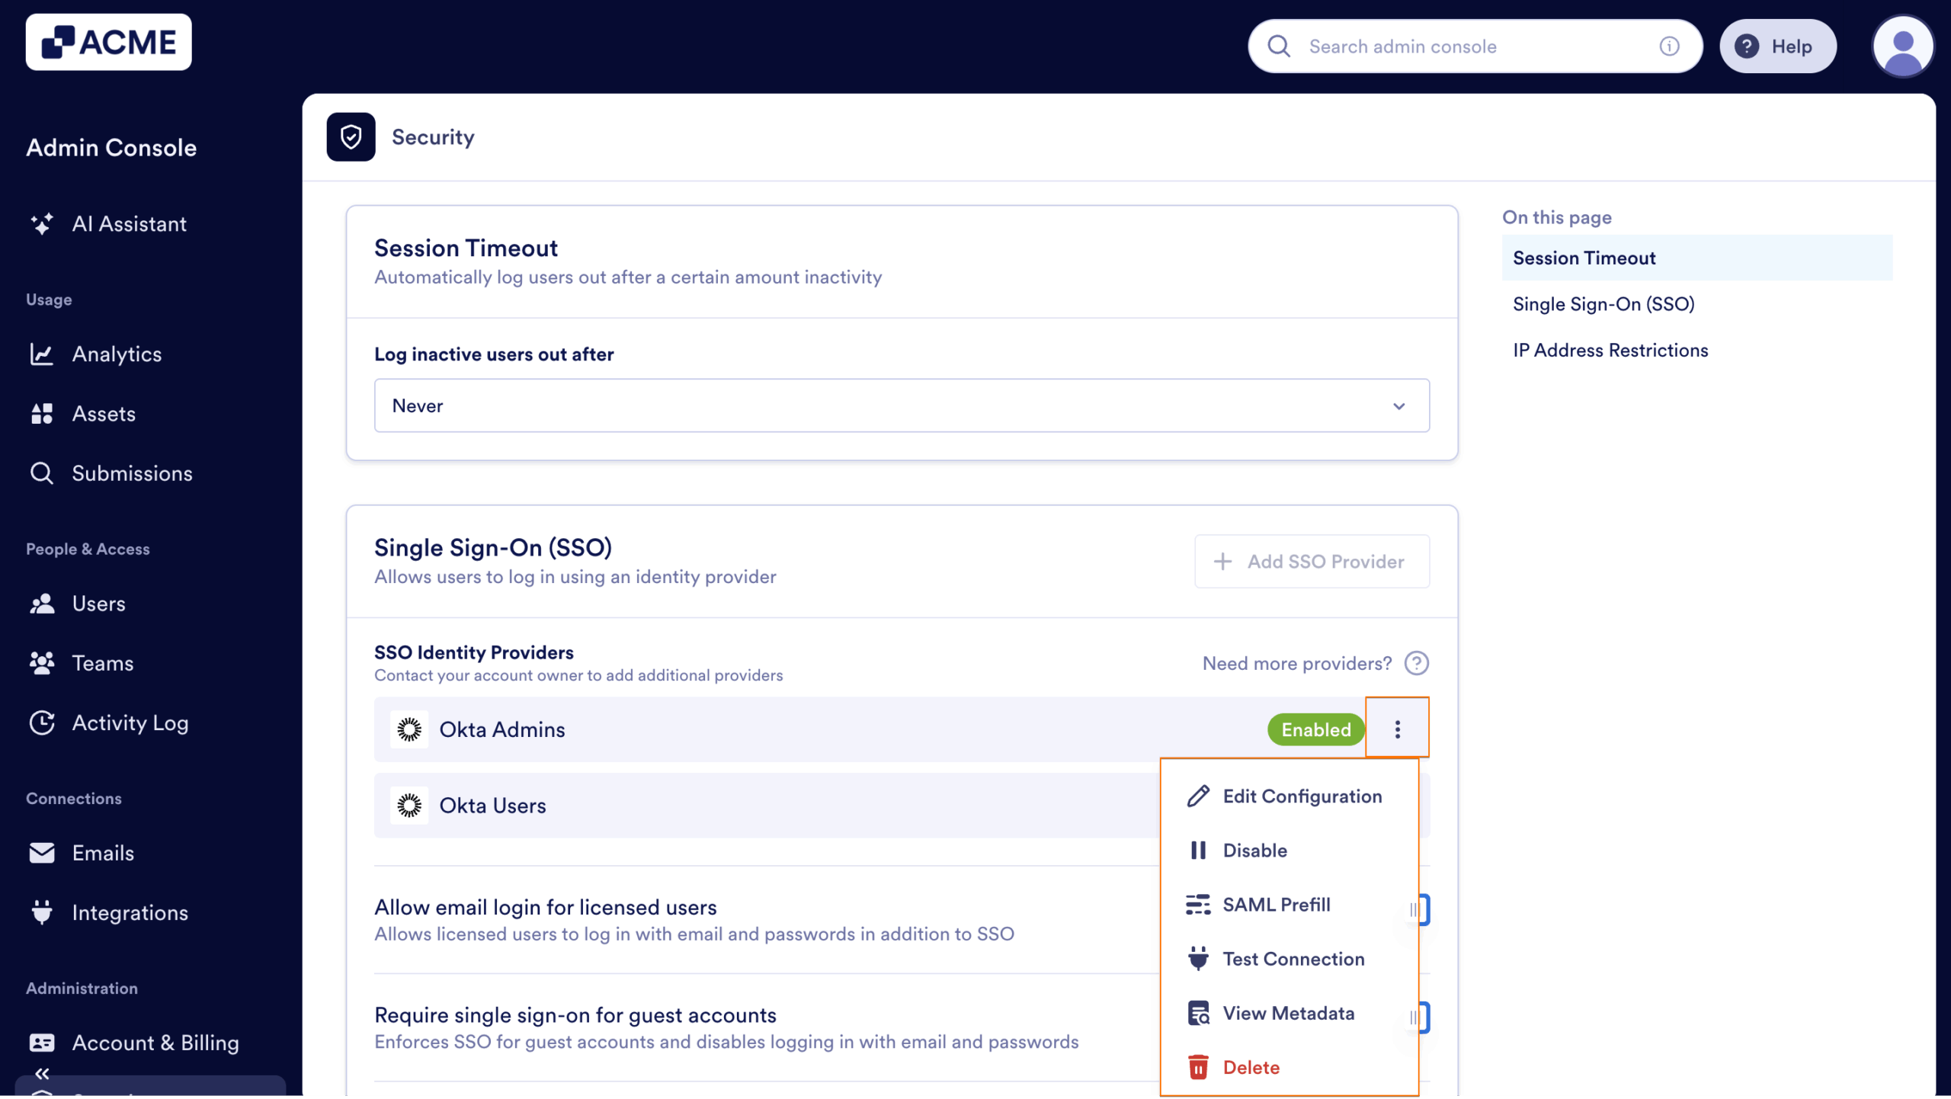Click the Account & Billing card icon
Image resolution: width=1951 pixels, height=1099 pixels.
[x=42, y=1043]
